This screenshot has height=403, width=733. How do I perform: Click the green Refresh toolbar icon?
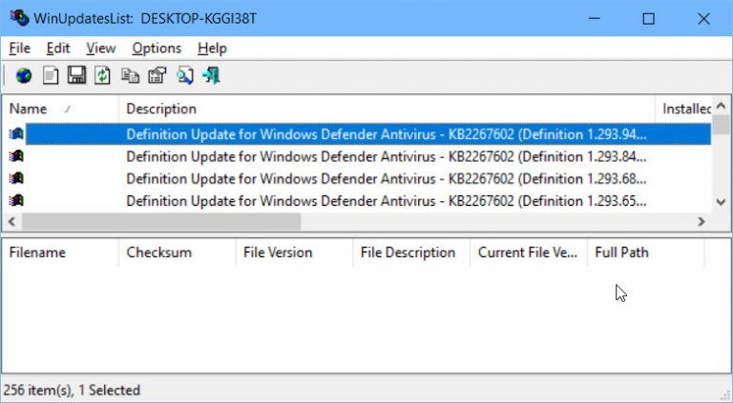point(102,75)
